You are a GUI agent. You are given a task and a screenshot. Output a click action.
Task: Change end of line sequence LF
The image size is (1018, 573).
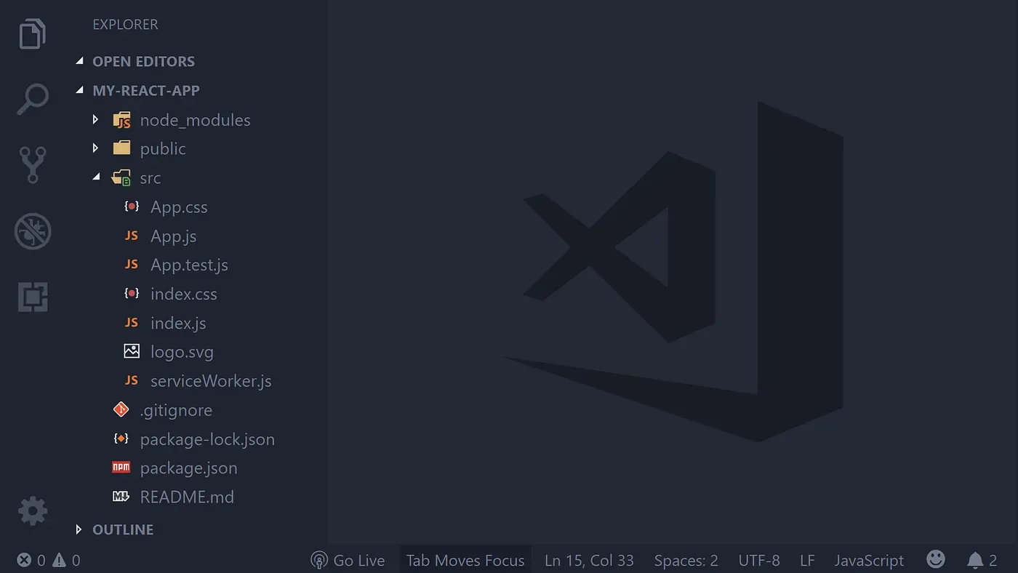pos(807,560)
